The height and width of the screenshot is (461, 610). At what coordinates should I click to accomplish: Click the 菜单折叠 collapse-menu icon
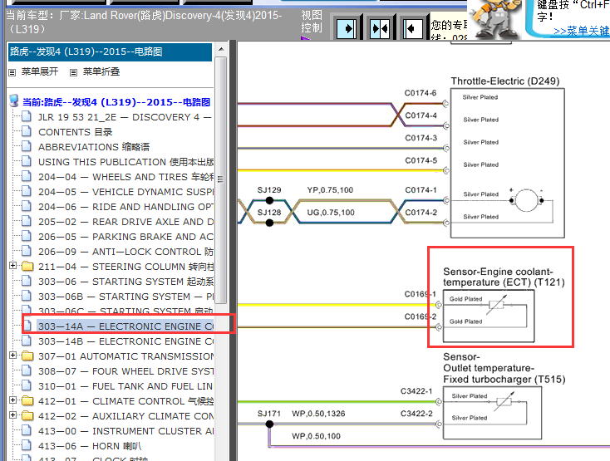pyautogui.click(x=73, y=72)
